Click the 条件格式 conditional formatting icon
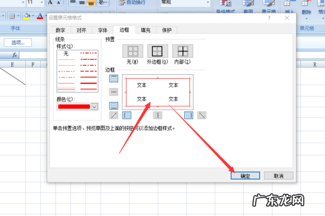The width and height of the screenshot is (325, 216). pyautogui.click(x=225, y=4)
